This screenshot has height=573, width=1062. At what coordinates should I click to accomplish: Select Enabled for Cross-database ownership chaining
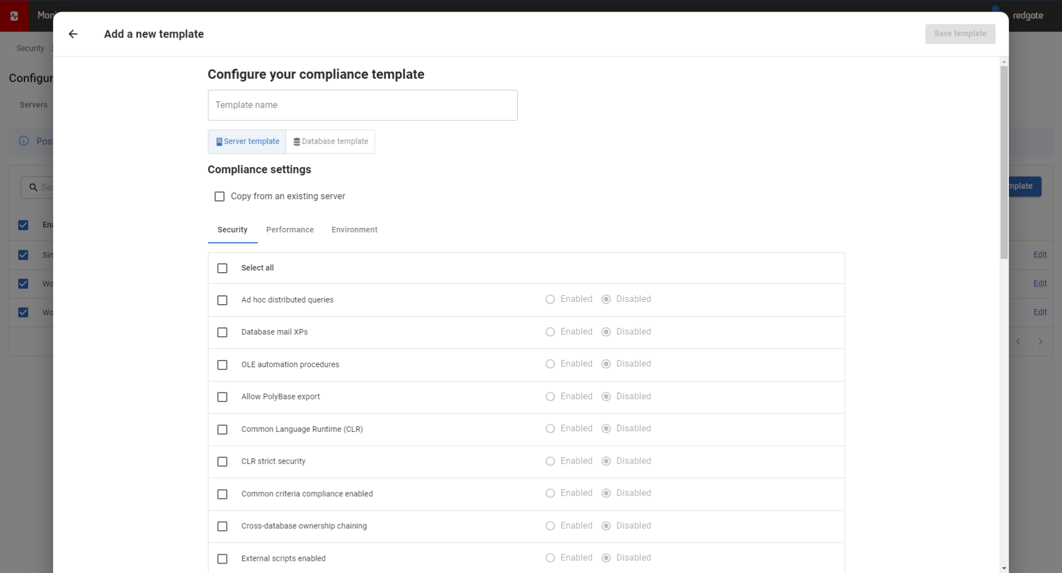pyautogui.click(x=550, y=526)
